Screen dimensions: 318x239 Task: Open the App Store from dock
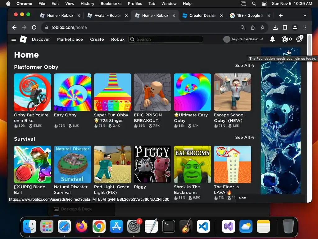click(116, 226)
